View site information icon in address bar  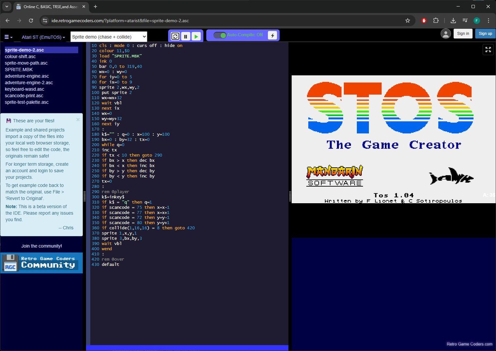(45, 20)
